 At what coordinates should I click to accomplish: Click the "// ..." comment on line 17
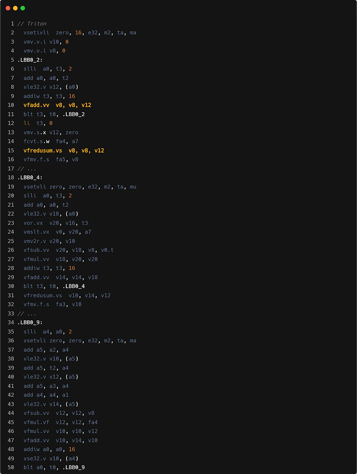[x=27, y=169]
